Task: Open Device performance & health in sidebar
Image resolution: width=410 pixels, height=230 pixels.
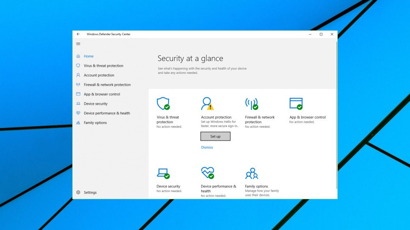Action: [107, 113]
